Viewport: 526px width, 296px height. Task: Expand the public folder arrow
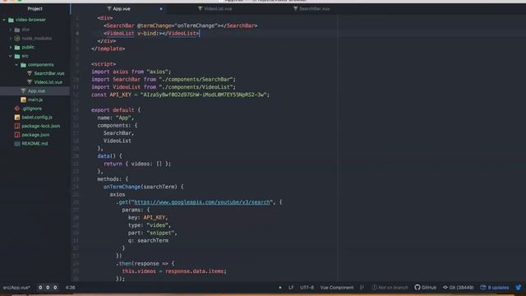(11, 48)
